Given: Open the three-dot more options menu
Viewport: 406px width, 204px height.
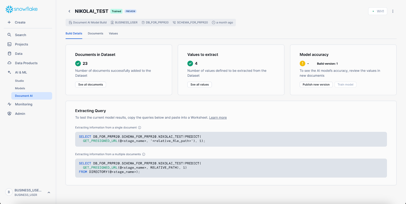Looking at the screenshot, I should click(393, 11).
